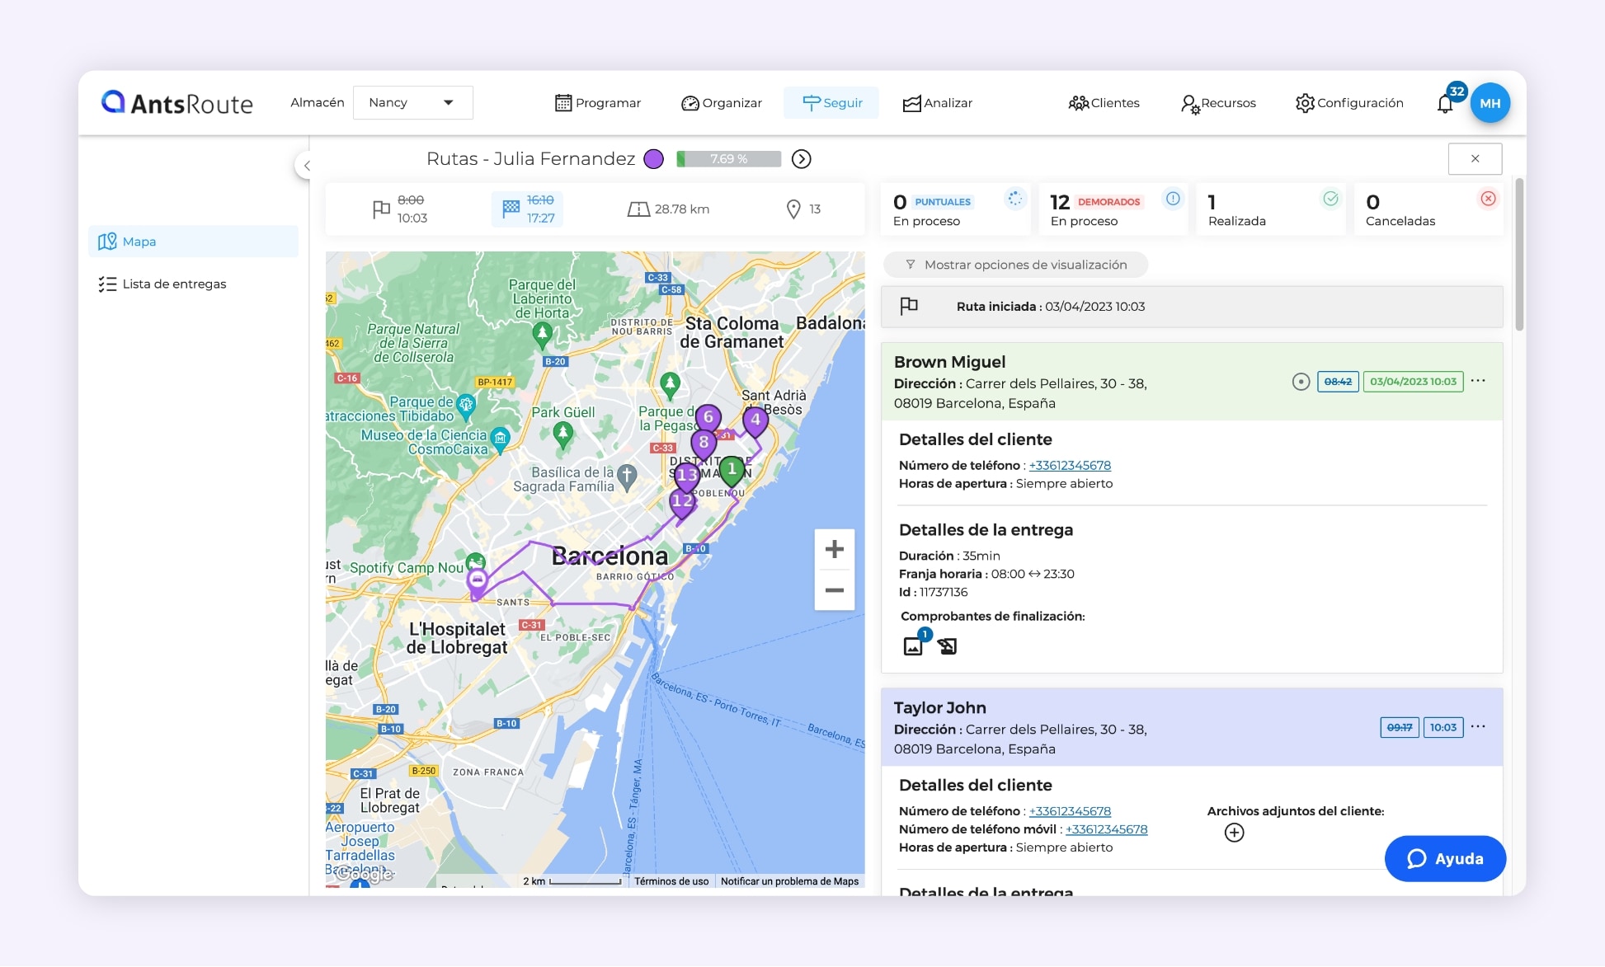
Task: Go to next route with arrow icon
Action: click(x=801, y=159)
